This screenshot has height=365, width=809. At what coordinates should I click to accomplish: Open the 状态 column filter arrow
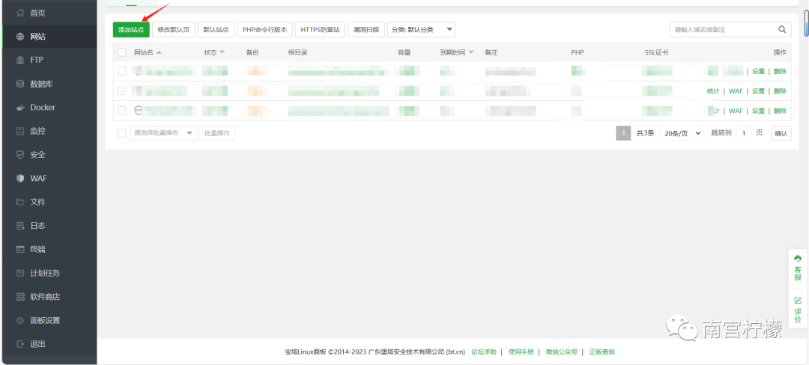coord(222,52)
